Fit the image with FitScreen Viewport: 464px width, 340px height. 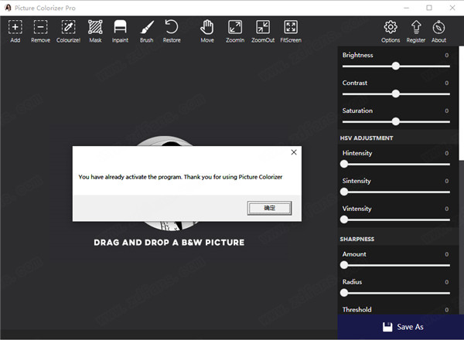(x=291, y=32)
